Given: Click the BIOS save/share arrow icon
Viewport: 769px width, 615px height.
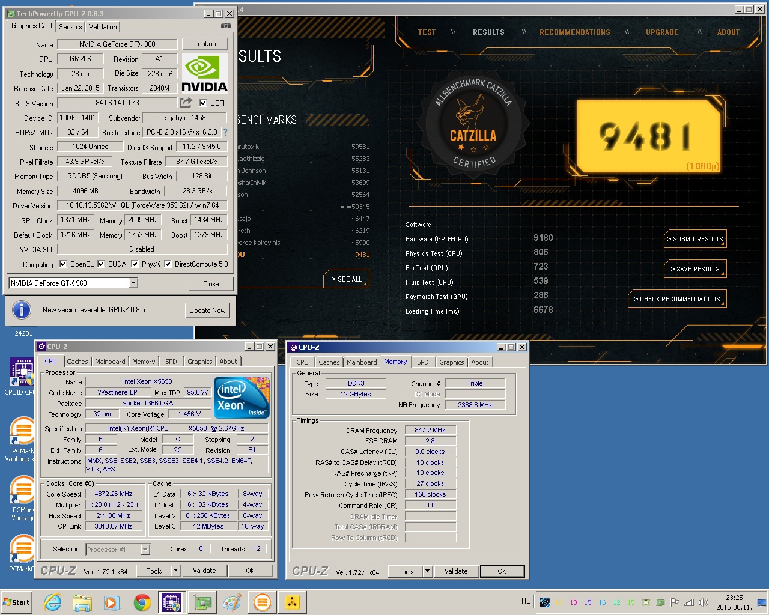Looking at the screenshot, I should 186,103.
